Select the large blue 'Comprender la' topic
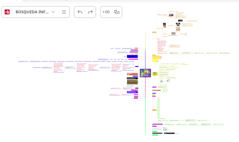Viewport: 239px width, 142px height. 132,56
